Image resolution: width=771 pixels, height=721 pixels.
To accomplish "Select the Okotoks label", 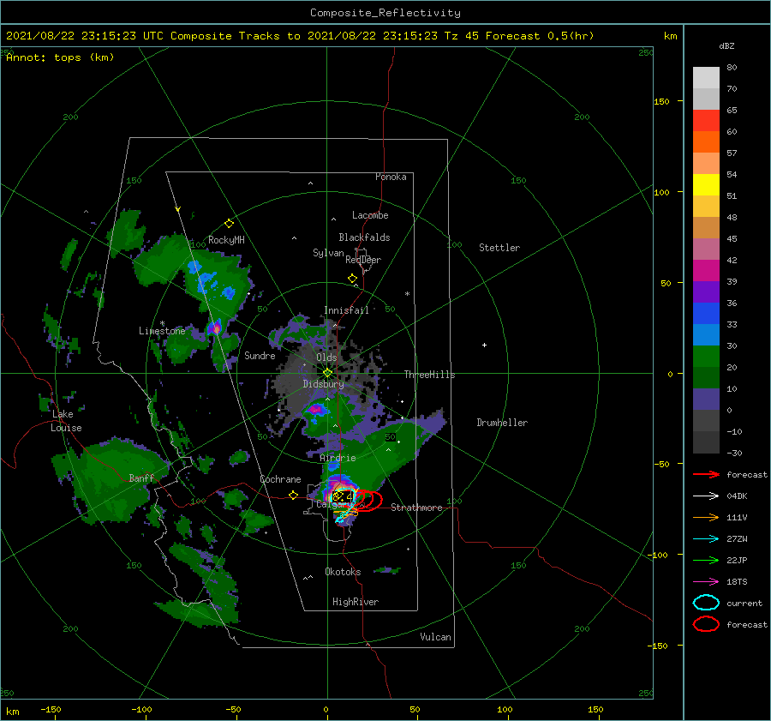I will click(343, 571).
